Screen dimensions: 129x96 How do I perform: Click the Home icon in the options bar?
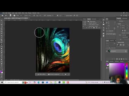(2, 15)
